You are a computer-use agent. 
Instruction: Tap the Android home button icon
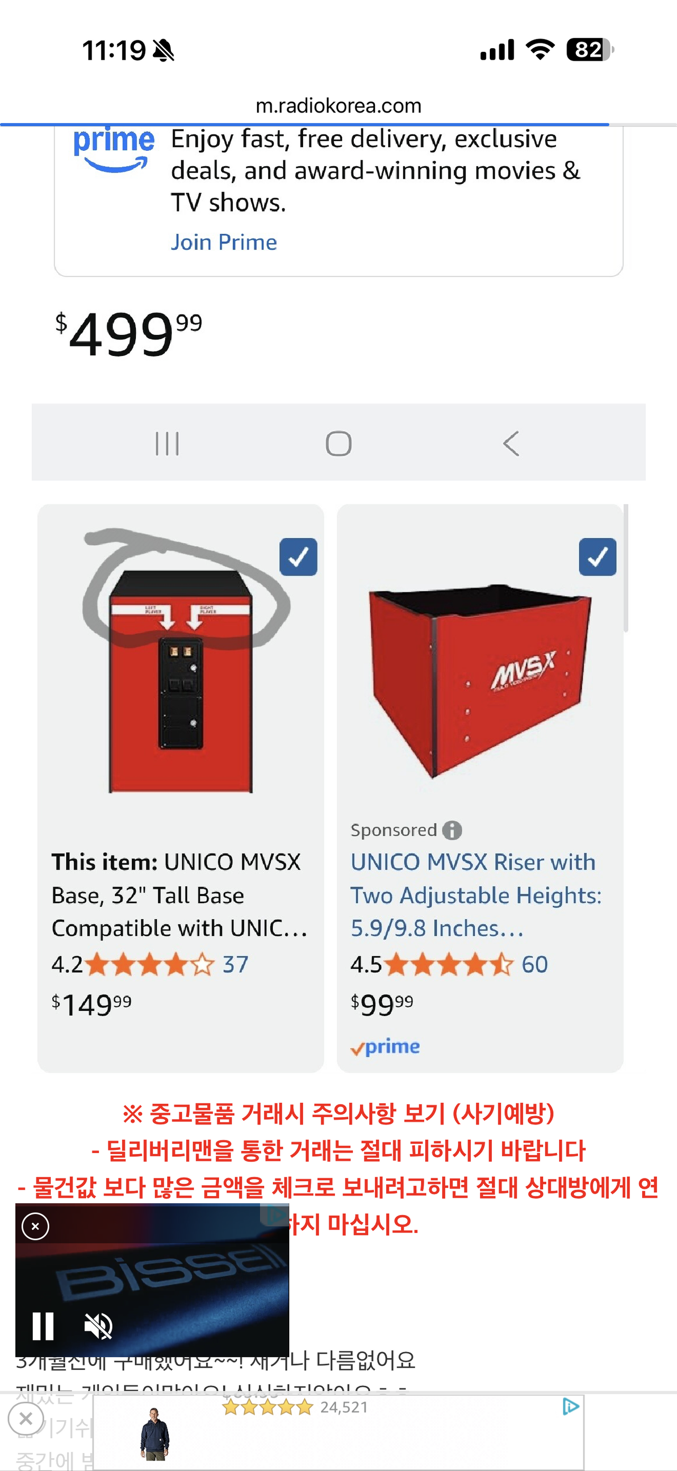pos(338,444)
